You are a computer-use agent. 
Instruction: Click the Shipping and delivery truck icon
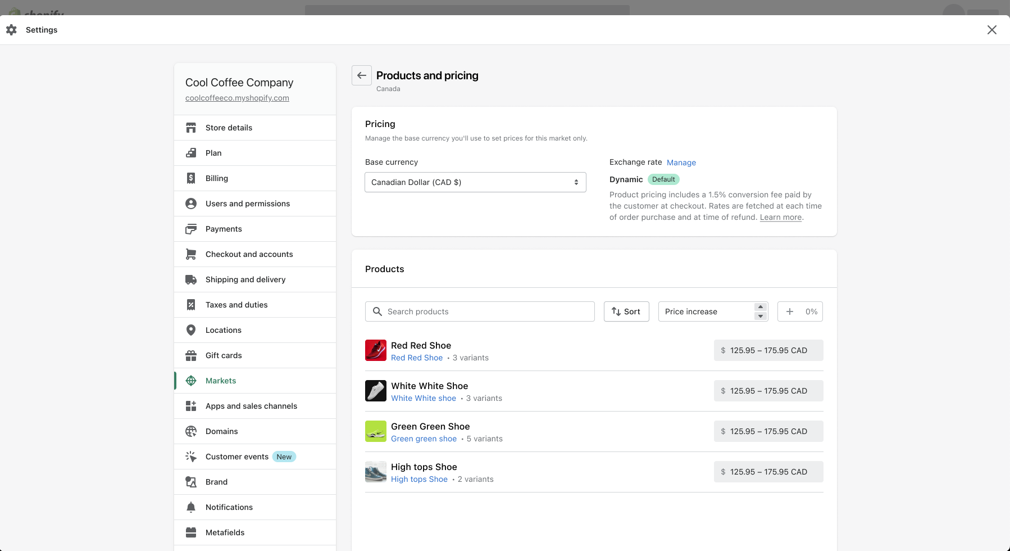[x=191, y=279]
